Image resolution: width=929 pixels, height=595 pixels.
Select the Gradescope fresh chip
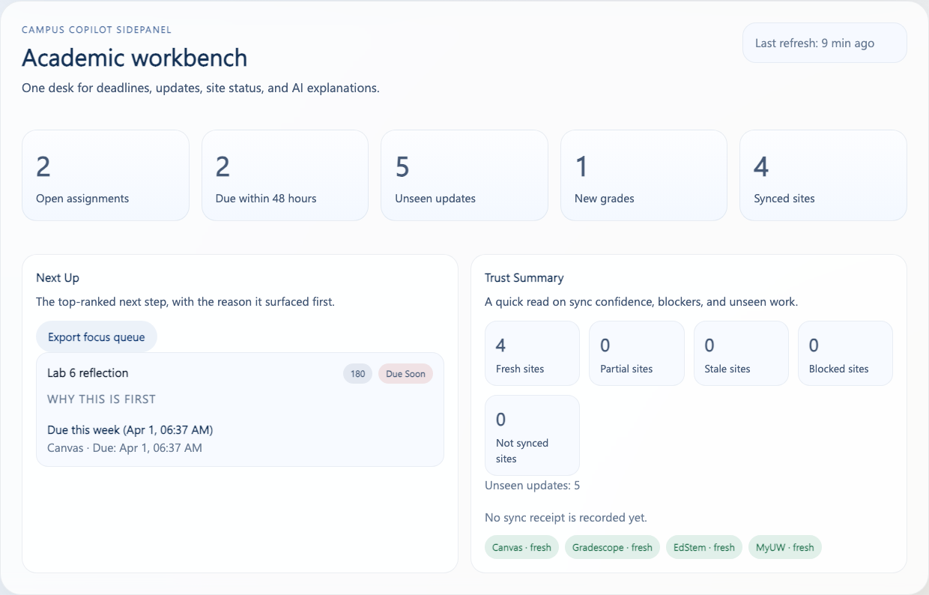(612, 547)
